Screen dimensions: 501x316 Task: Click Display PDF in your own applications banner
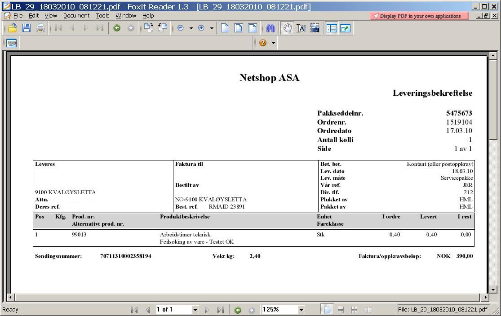[419, 16]
